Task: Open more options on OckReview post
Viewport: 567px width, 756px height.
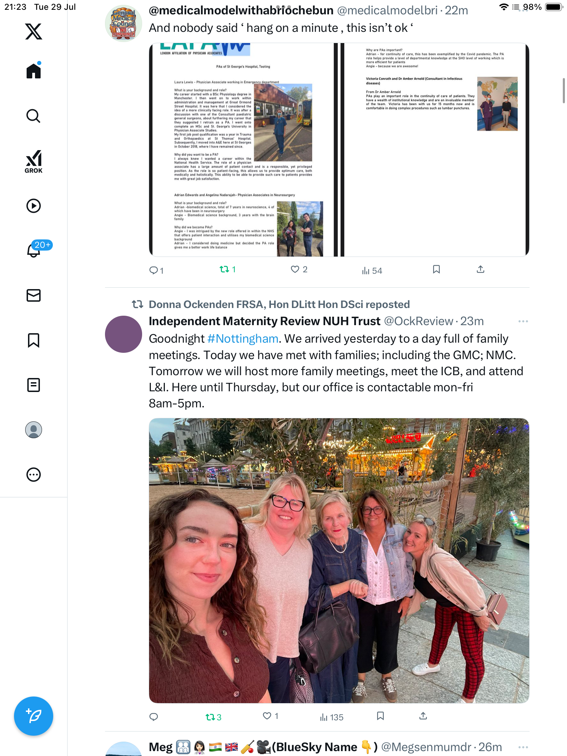Action: tap(523, 321)
